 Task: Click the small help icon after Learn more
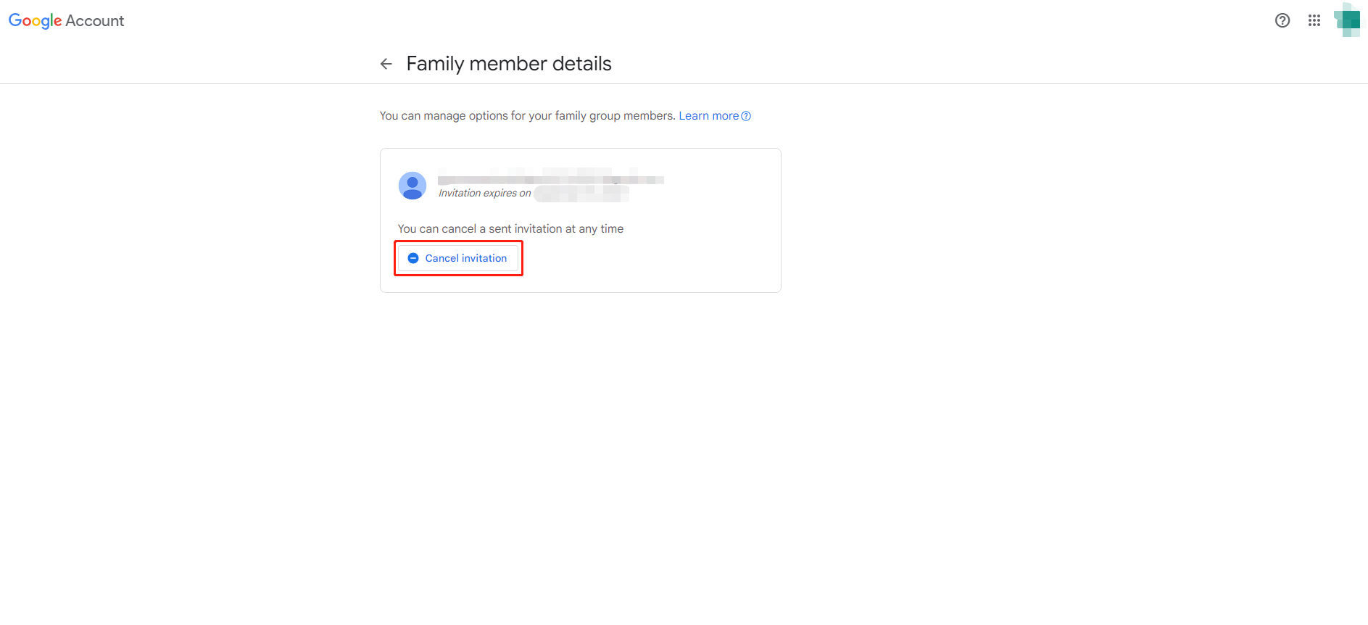pyautogui.click(x=746, y=116)
